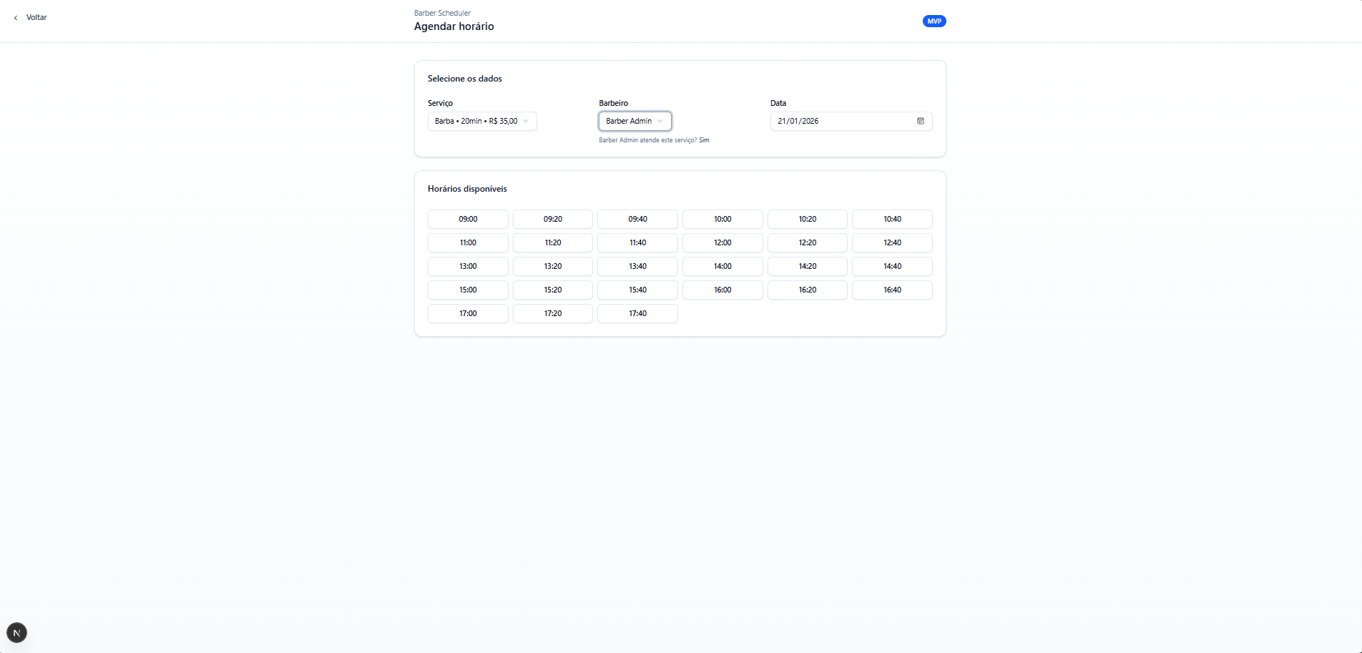Pick the 12:00 time slot
This screenshot has width=1362, height=653.
pyautogui.click(x=722, y=242)
